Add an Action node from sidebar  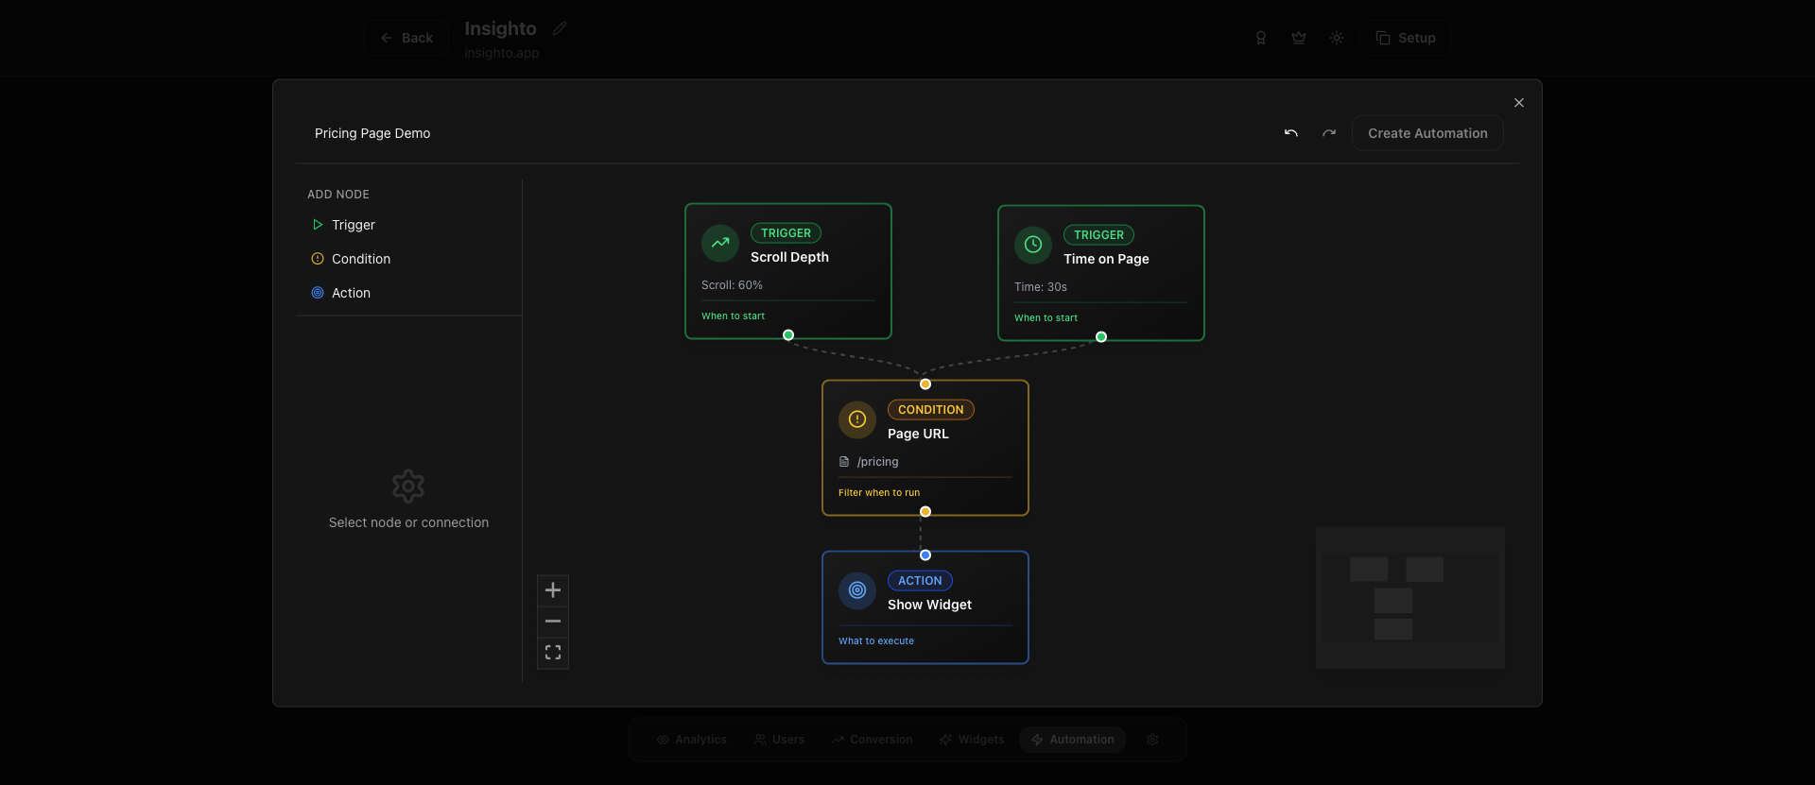351,293
